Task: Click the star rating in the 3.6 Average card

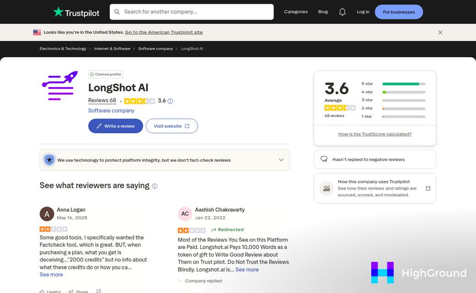Action: point(340,108)
